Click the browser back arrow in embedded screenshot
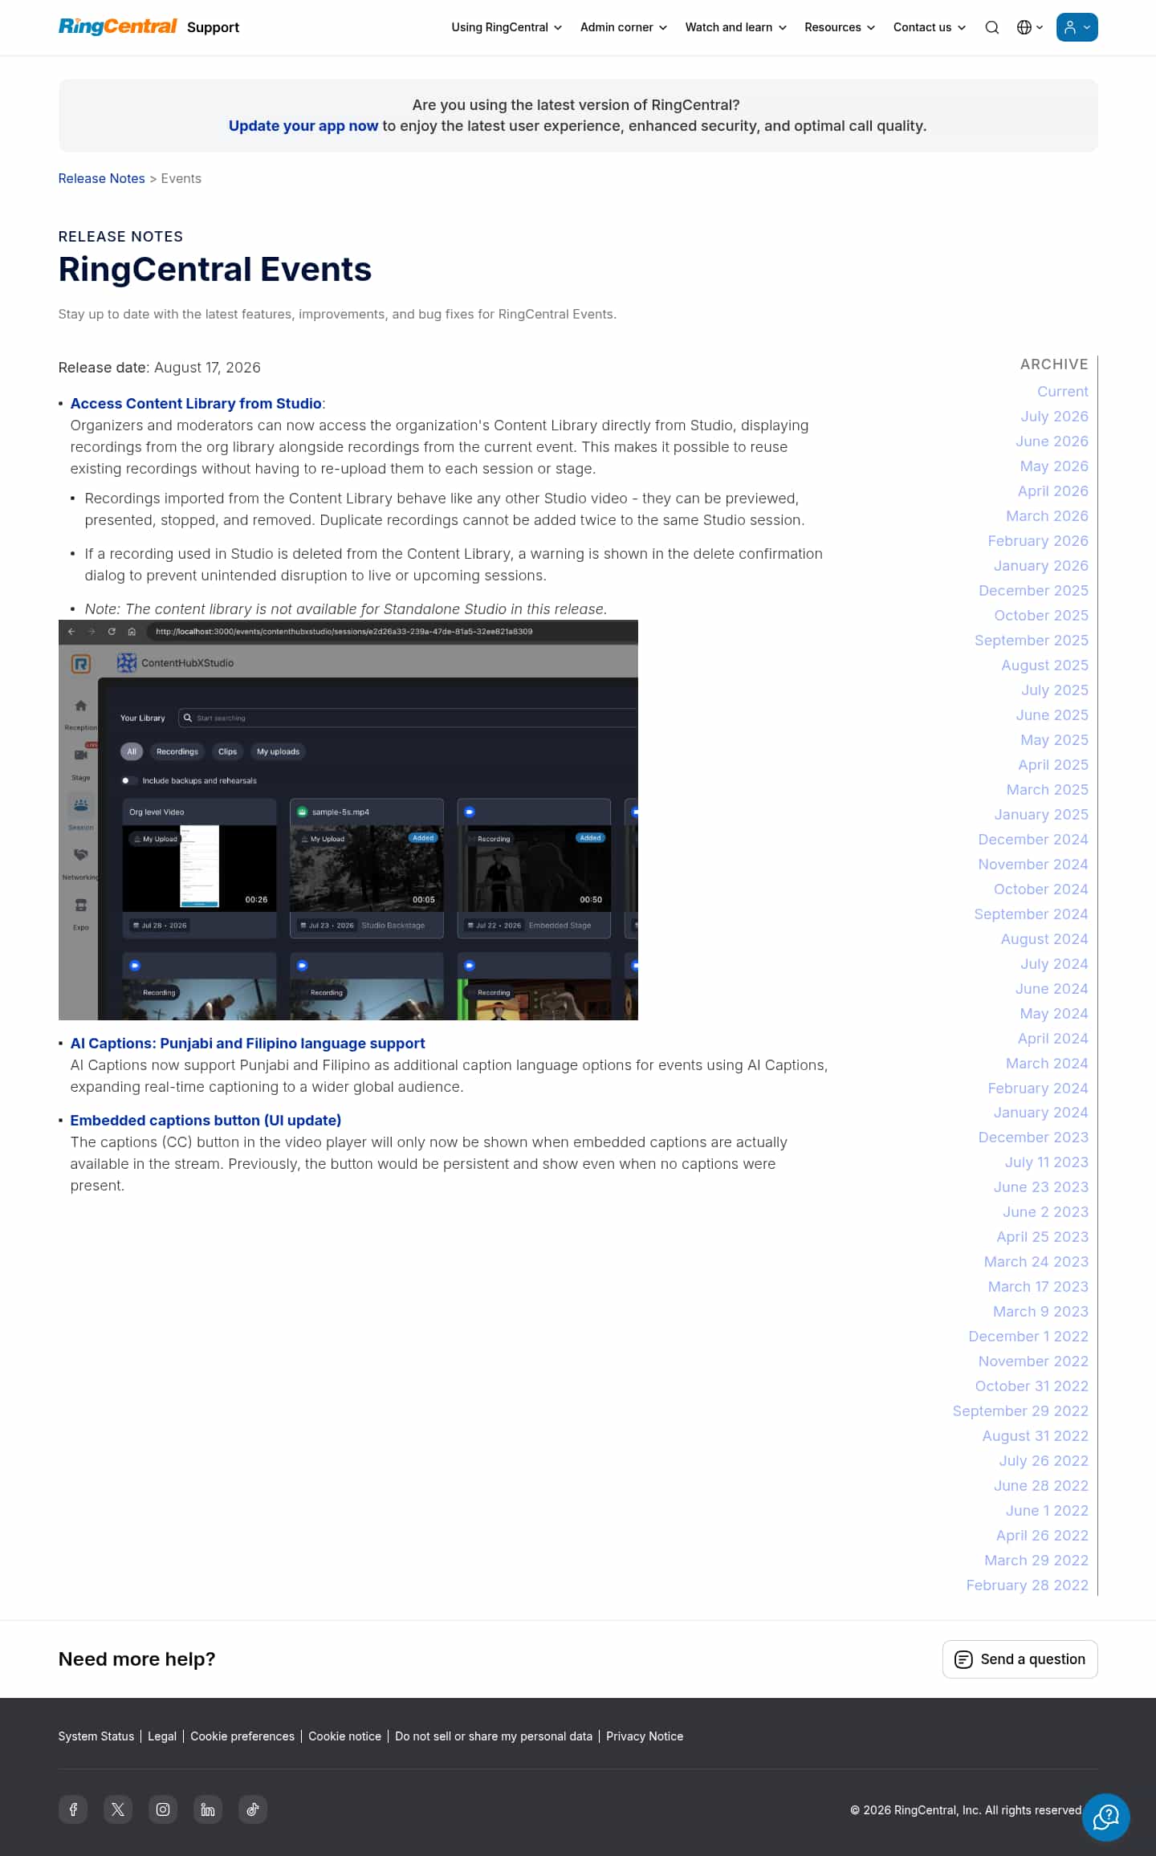 tap(71, 632)
